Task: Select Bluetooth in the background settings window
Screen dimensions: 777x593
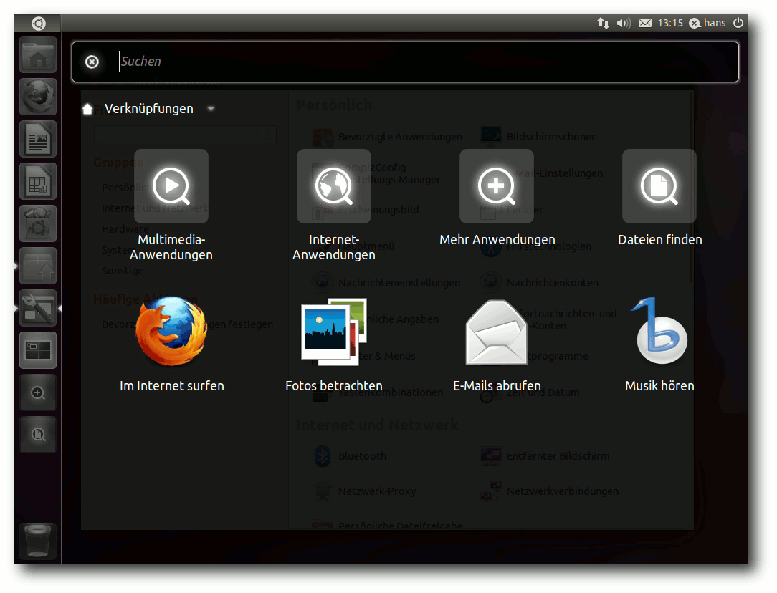Action: (351, 456)
